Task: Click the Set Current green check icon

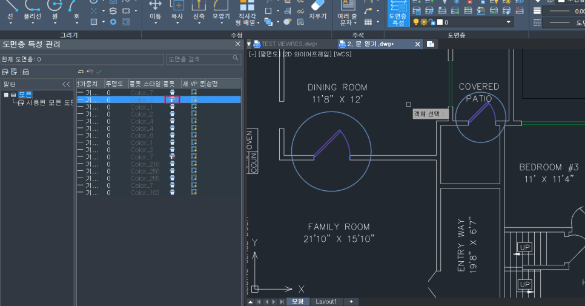Action: [x=99, y=72]
